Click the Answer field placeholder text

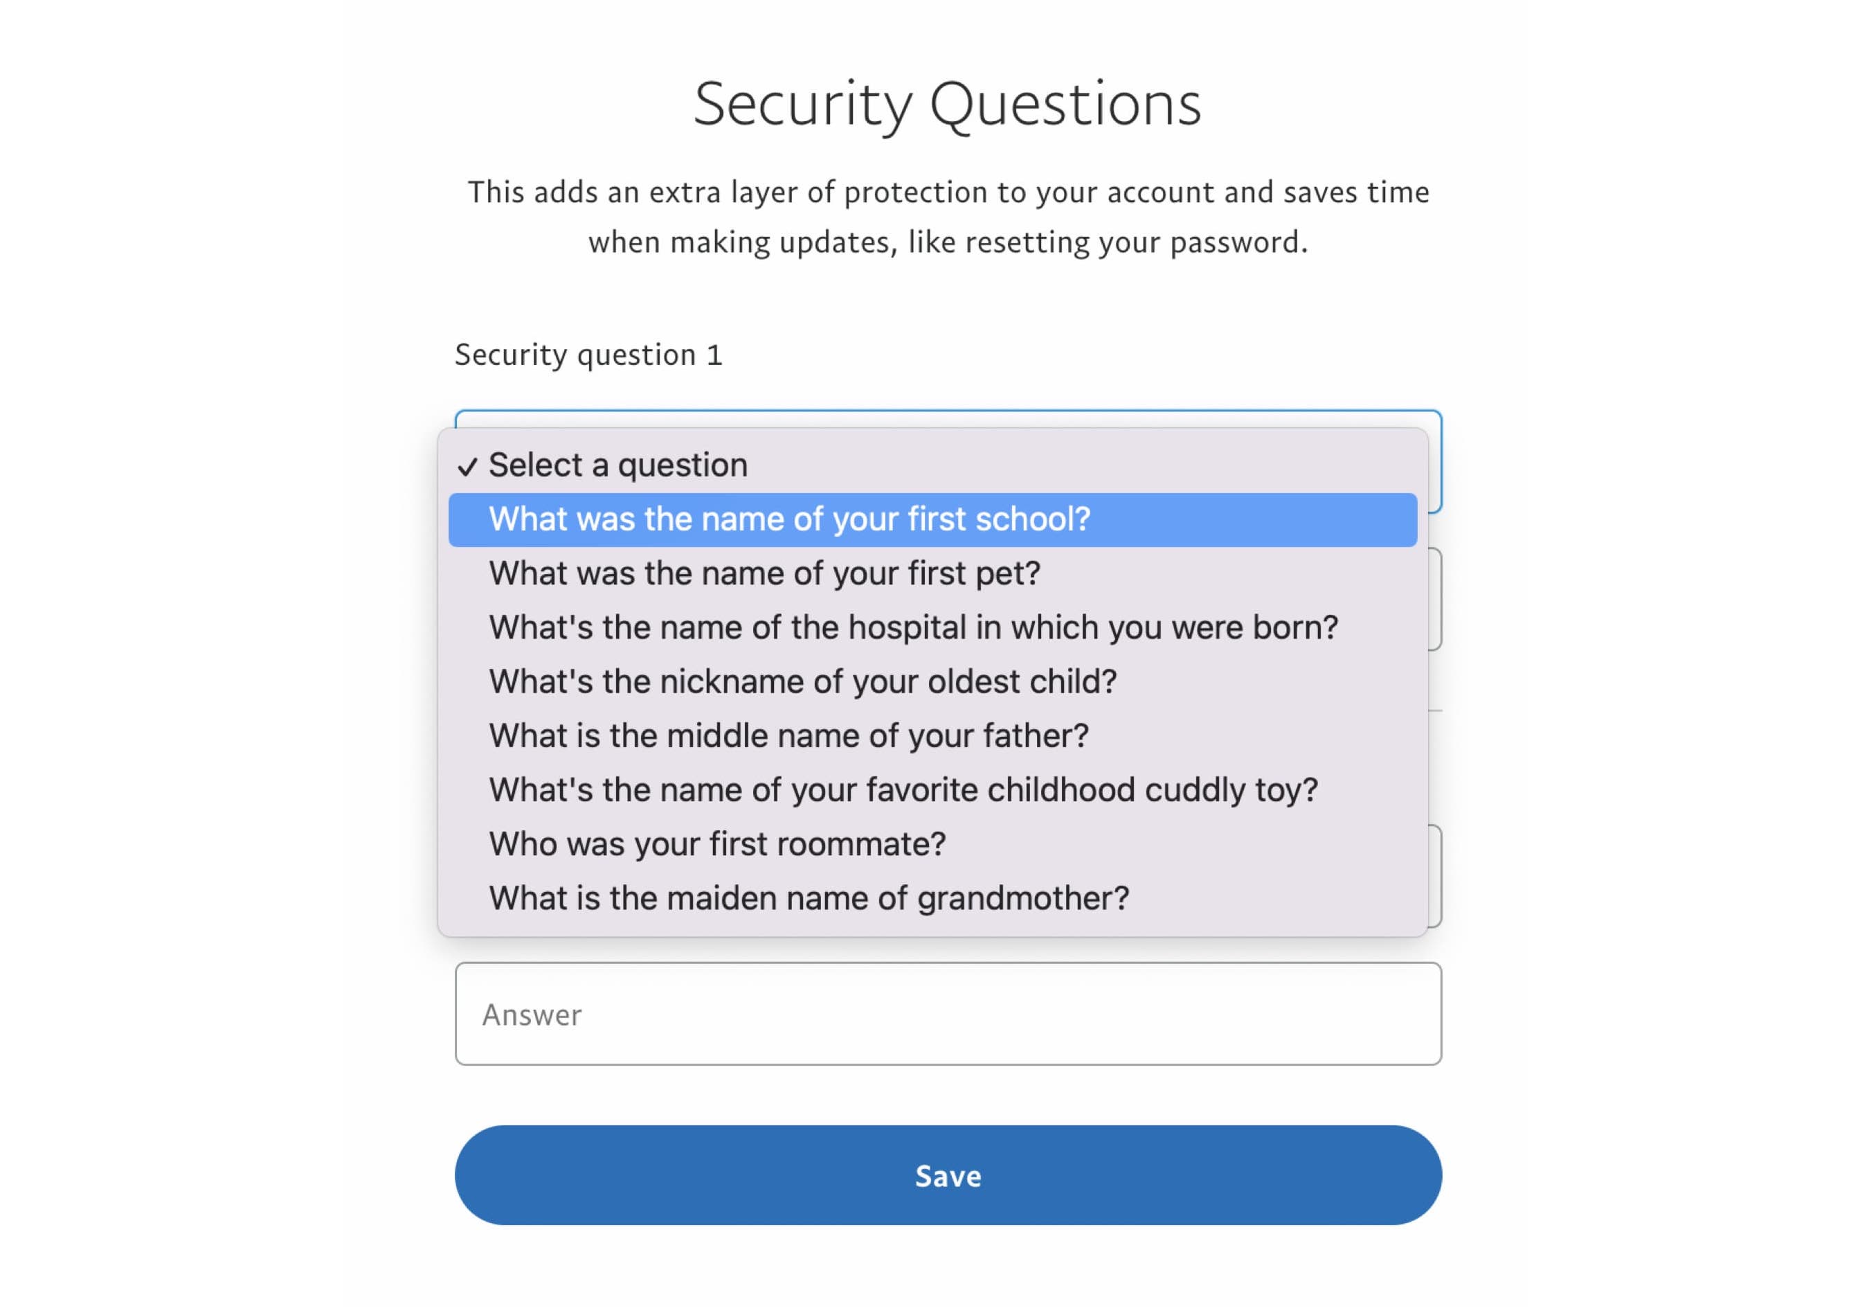[531, 1015]
